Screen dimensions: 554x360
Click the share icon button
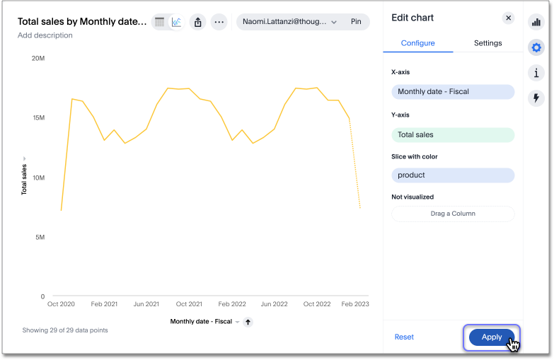(x=198, y=22)
